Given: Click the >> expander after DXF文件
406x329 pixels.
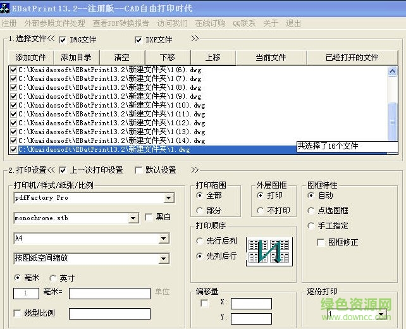Looking at the screenshot, I should tap(195, 39).
